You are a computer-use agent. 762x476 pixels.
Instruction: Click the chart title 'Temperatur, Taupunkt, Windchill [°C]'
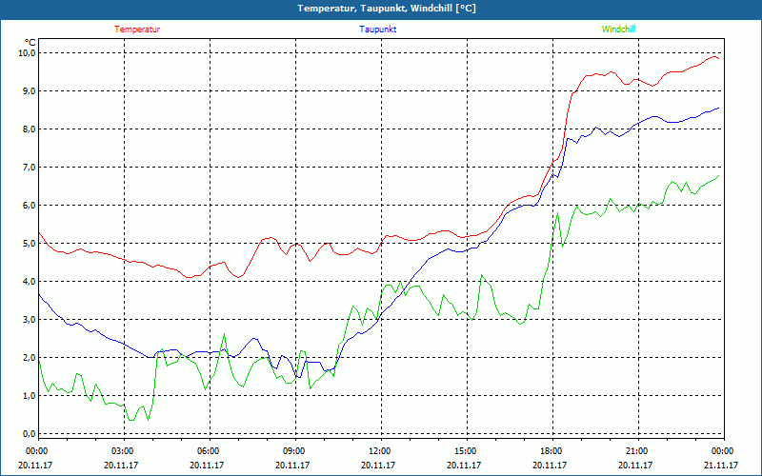[387, 9]
